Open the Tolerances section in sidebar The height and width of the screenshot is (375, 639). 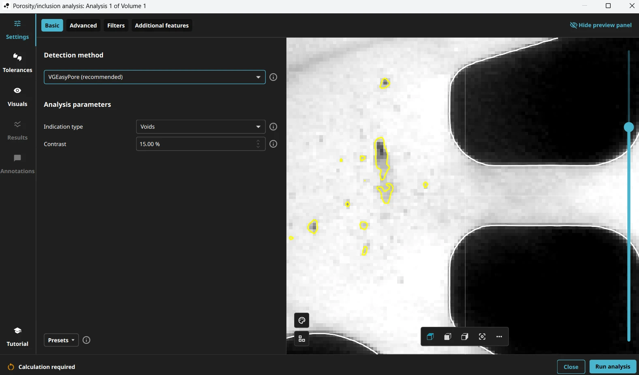click(x=17, y=63)
